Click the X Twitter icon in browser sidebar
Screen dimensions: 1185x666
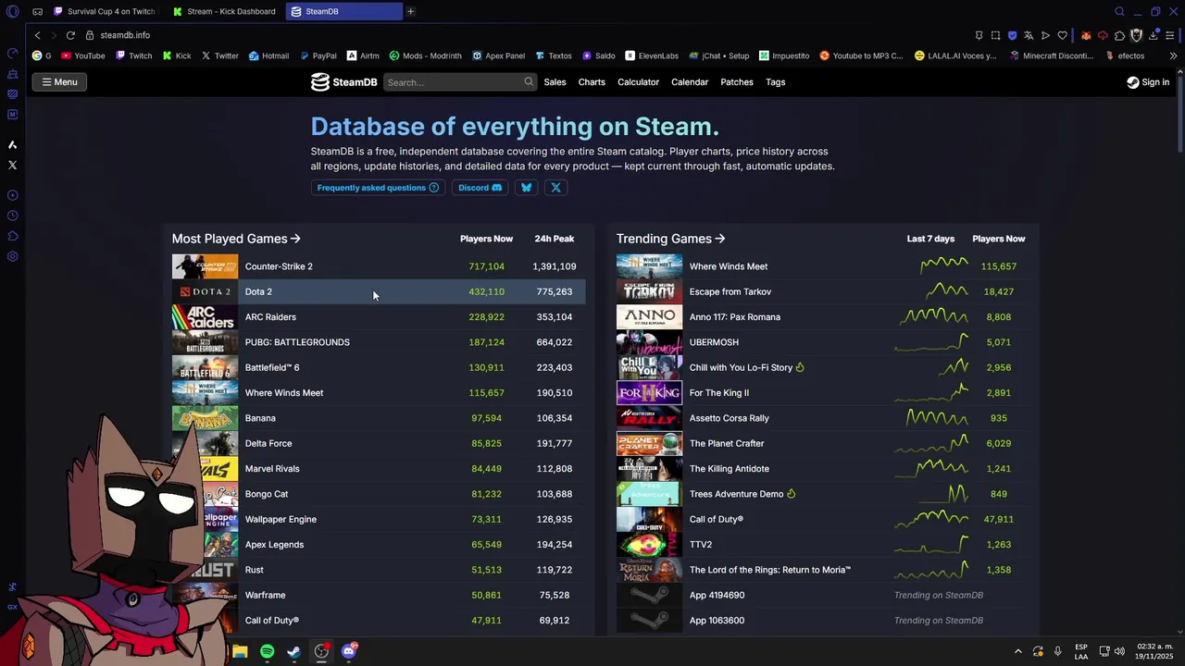tap(12, 165)
